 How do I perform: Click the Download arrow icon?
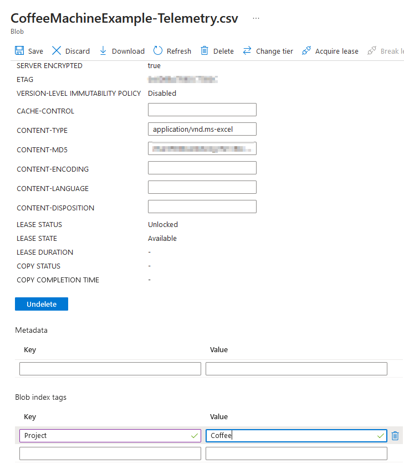pos(103,51)
